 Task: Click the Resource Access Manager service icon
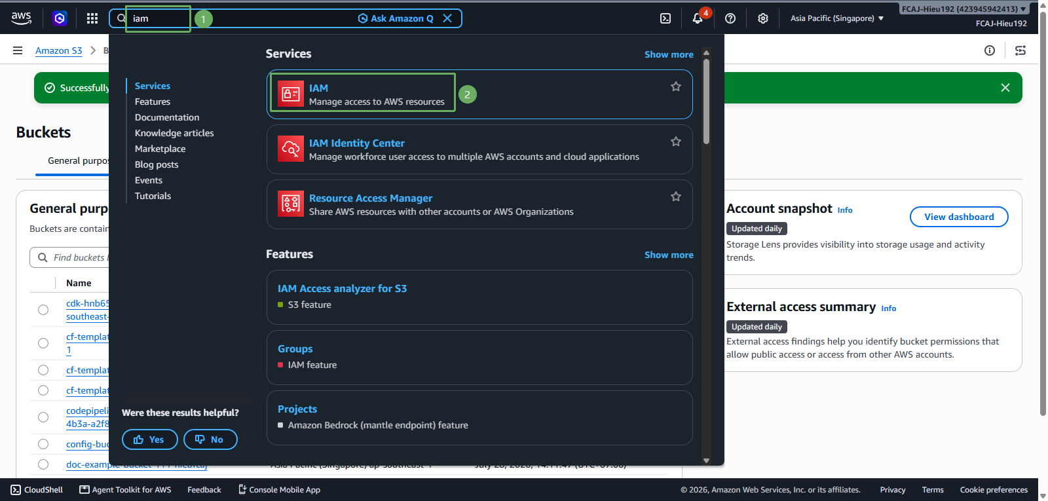291,204
